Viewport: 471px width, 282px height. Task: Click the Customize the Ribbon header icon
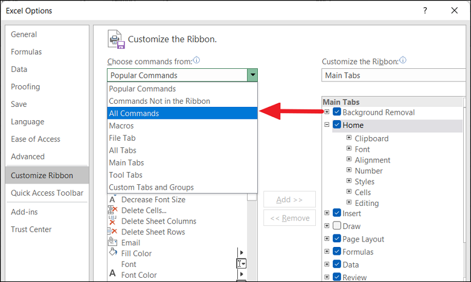(117, 39)
